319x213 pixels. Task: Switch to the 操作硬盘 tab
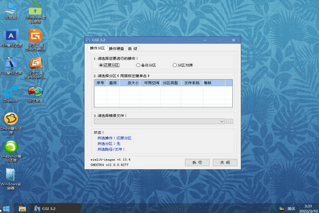(x=116, y=48)
